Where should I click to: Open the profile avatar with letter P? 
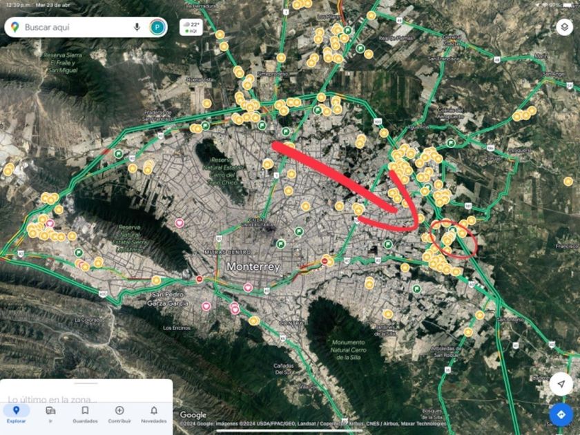pyautogui.click(x=157, y=28)
